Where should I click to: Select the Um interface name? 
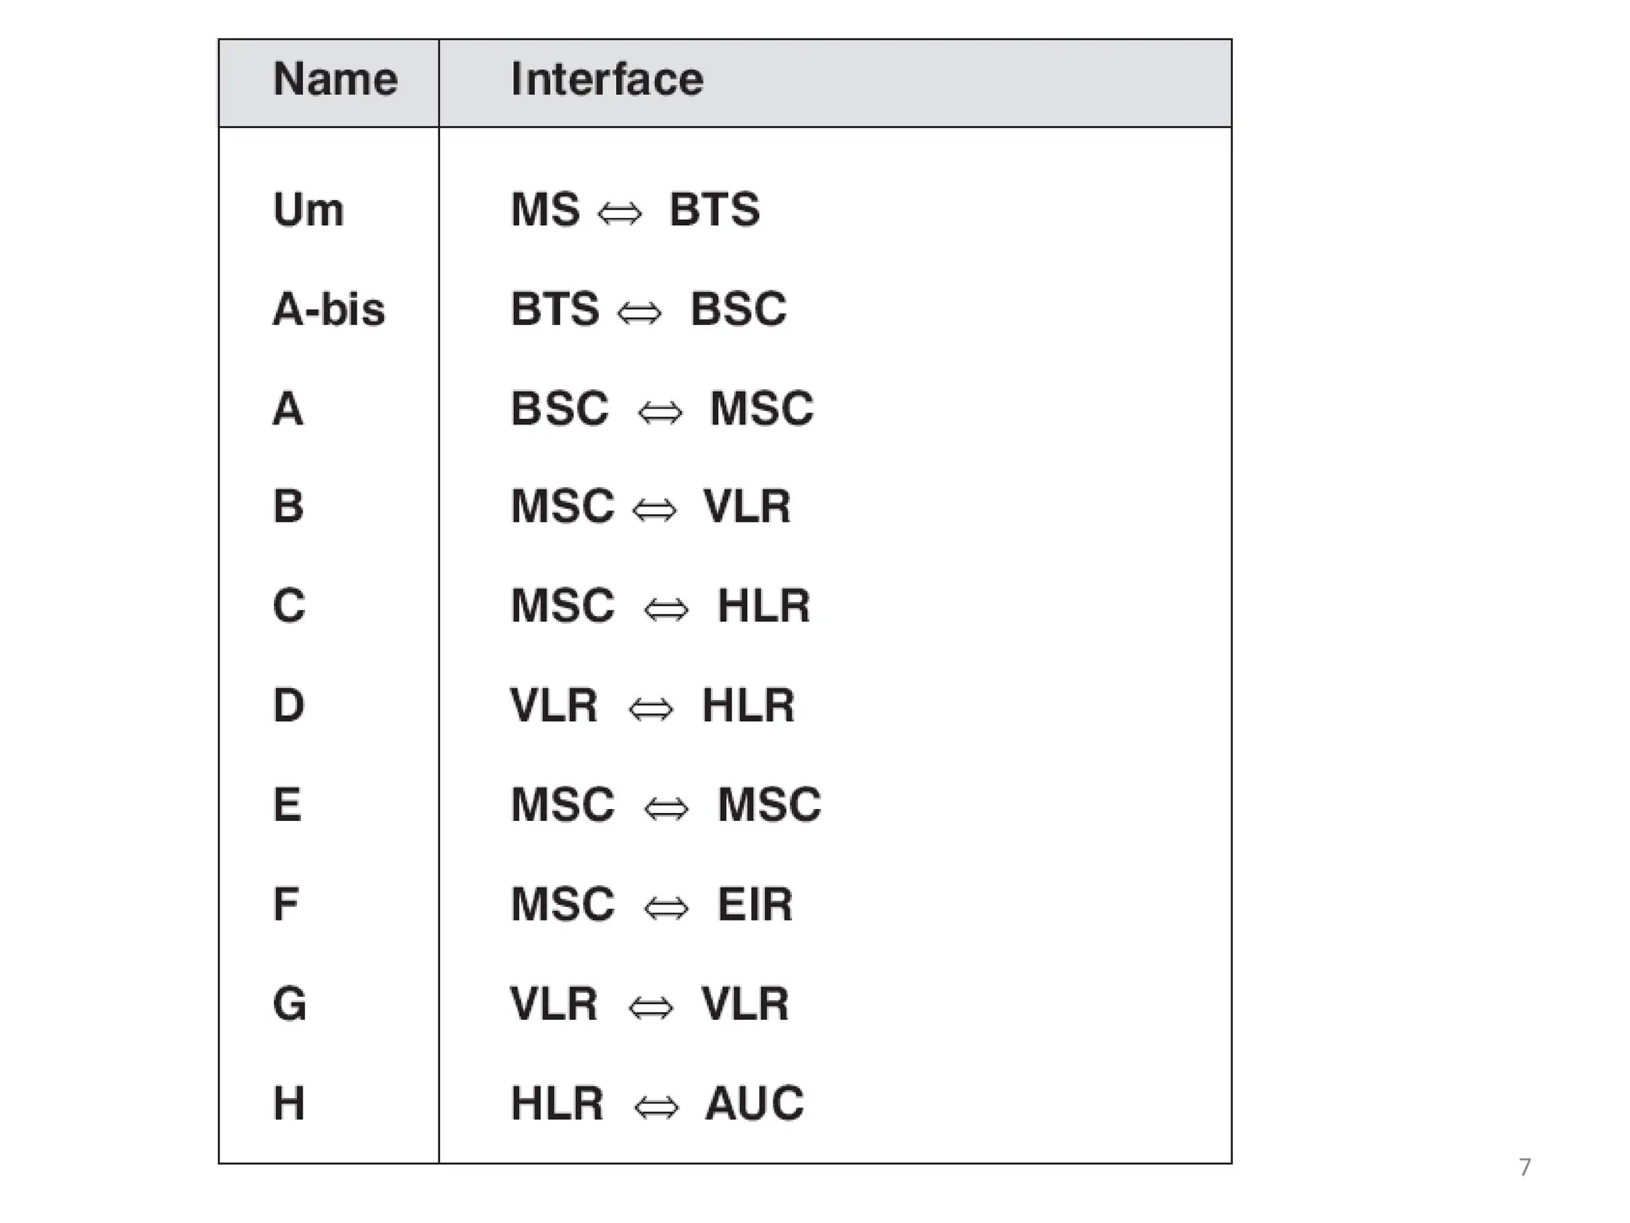(309, 210)
